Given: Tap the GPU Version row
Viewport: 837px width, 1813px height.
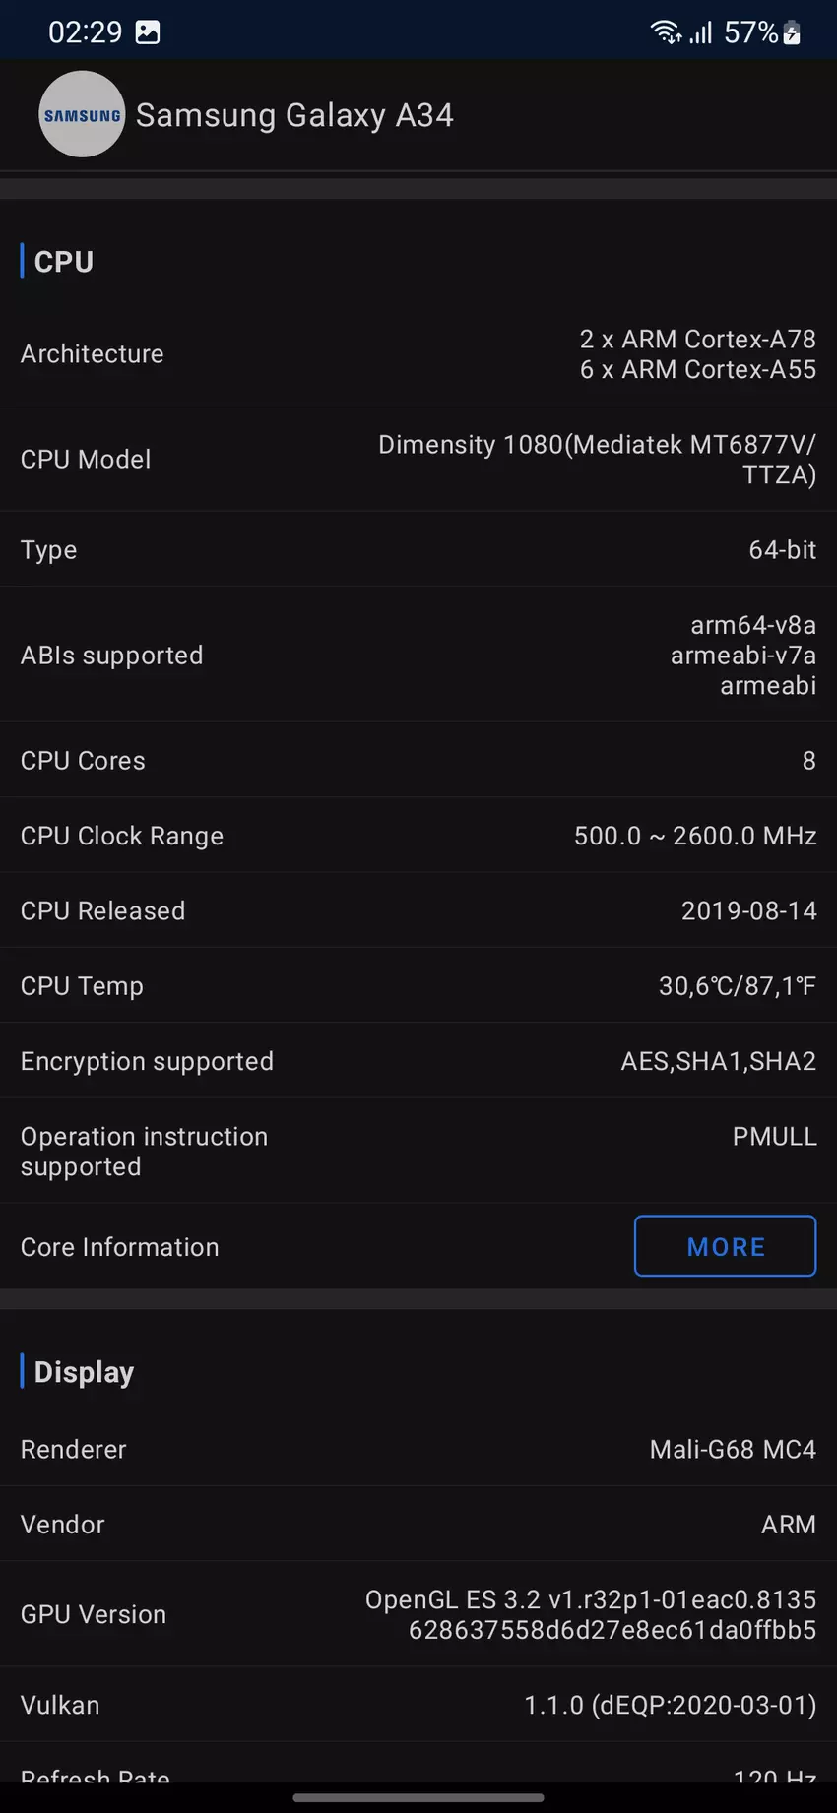Looking at the screenshot, I should pos(418,1614).
